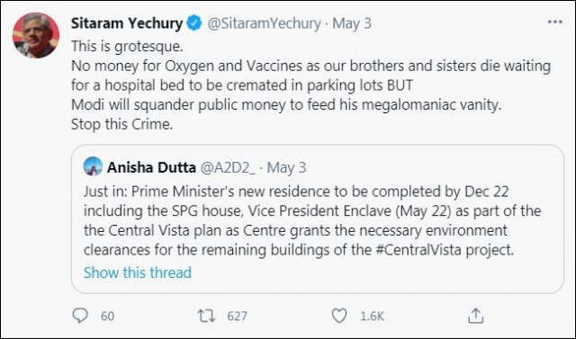Viewport: 576px width, 339px height.
Task: Retweet using the arrows icon
Action: pyautogui.click(x=206, y=316)
